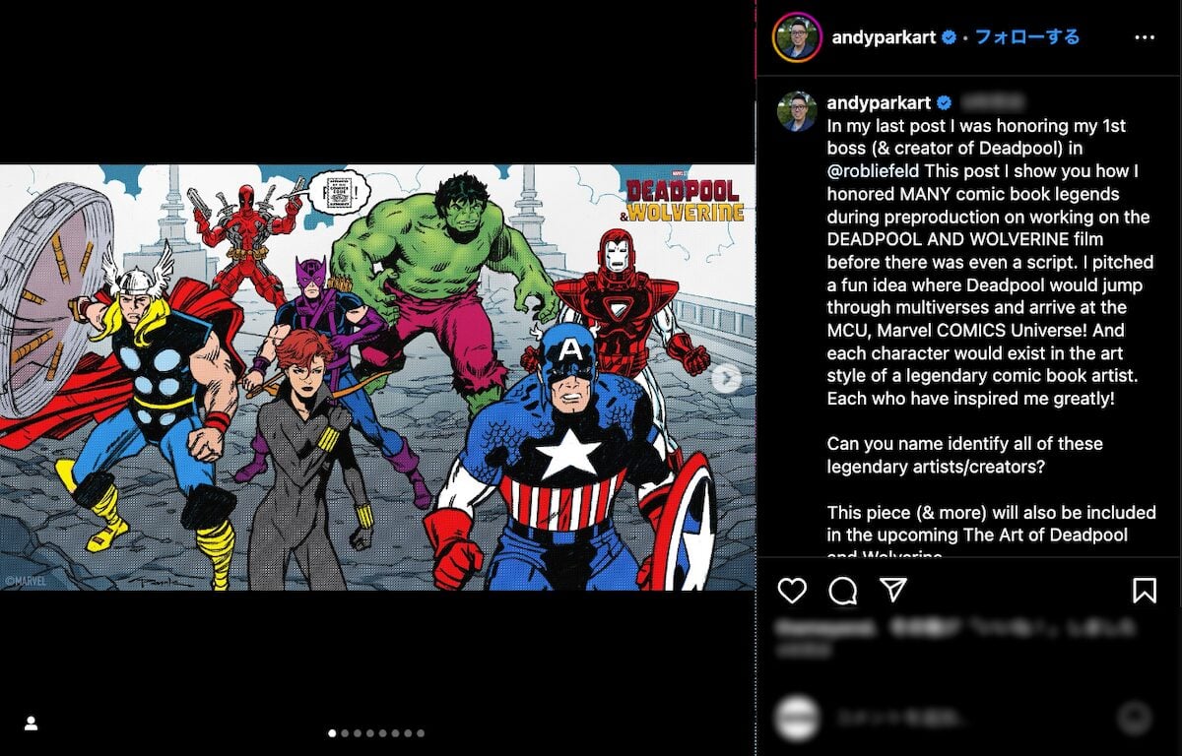
Task: Select the fourth carousel dot indicator
Action: pos(369,733)
